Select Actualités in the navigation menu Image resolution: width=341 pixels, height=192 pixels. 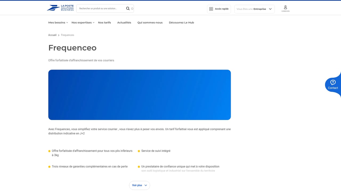click(124, 22)
